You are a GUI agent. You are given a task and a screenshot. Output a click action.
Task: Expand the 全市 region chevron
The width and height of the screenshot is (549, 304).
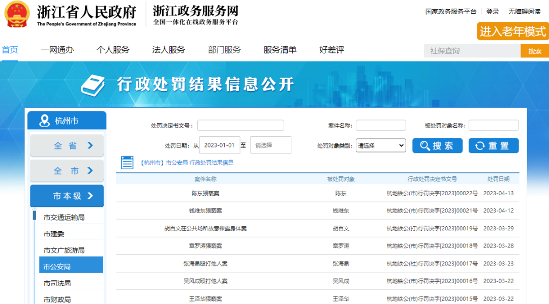pos(90,171)
